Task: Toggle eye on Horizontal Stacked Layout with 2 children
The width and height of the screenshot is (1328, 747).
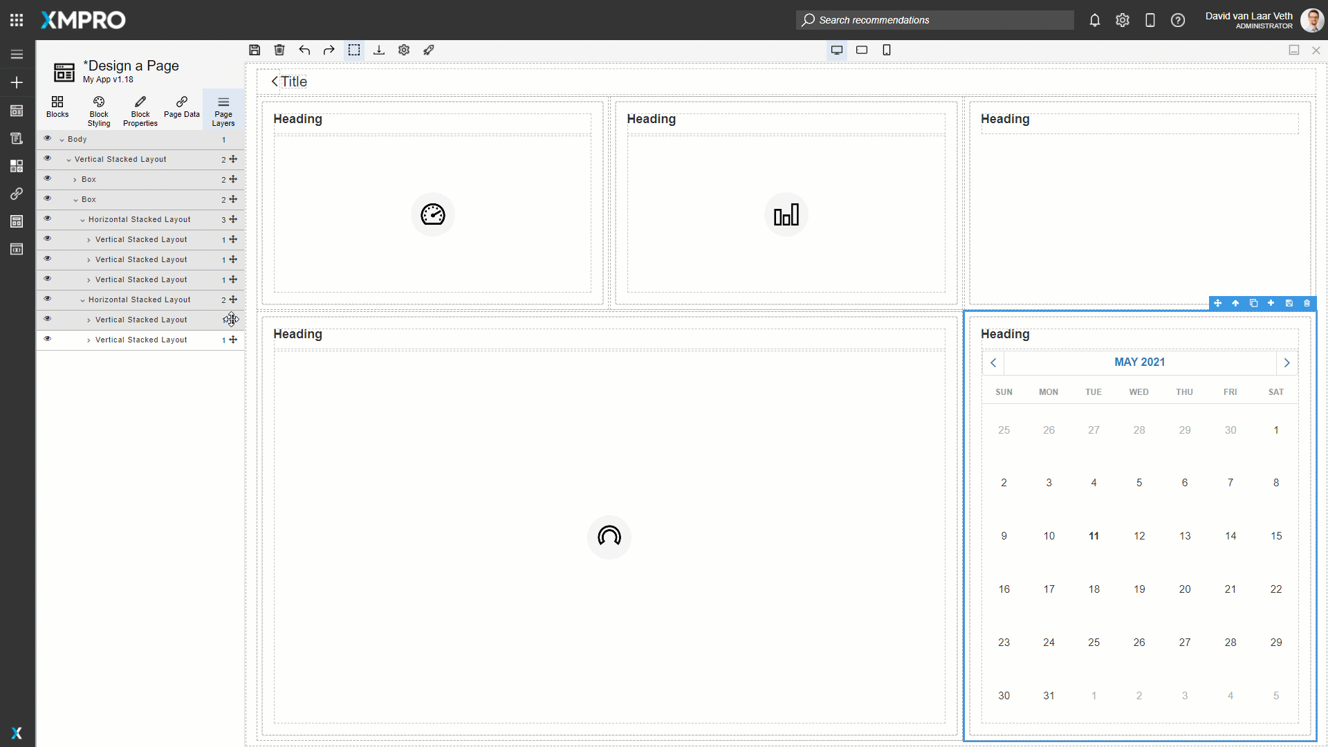Action: 48,299
